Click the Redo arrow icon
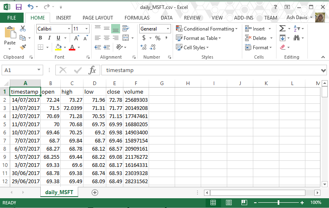The width and height of the screenshot is (329, 208). [46, 7]
